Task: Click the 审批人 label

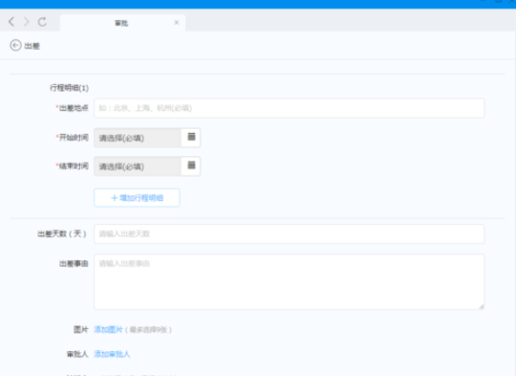Action: (x=77, y=354)
